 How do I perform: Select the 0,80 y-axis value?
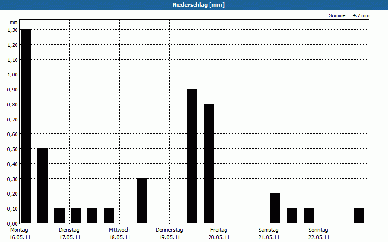tap(13, 104)
